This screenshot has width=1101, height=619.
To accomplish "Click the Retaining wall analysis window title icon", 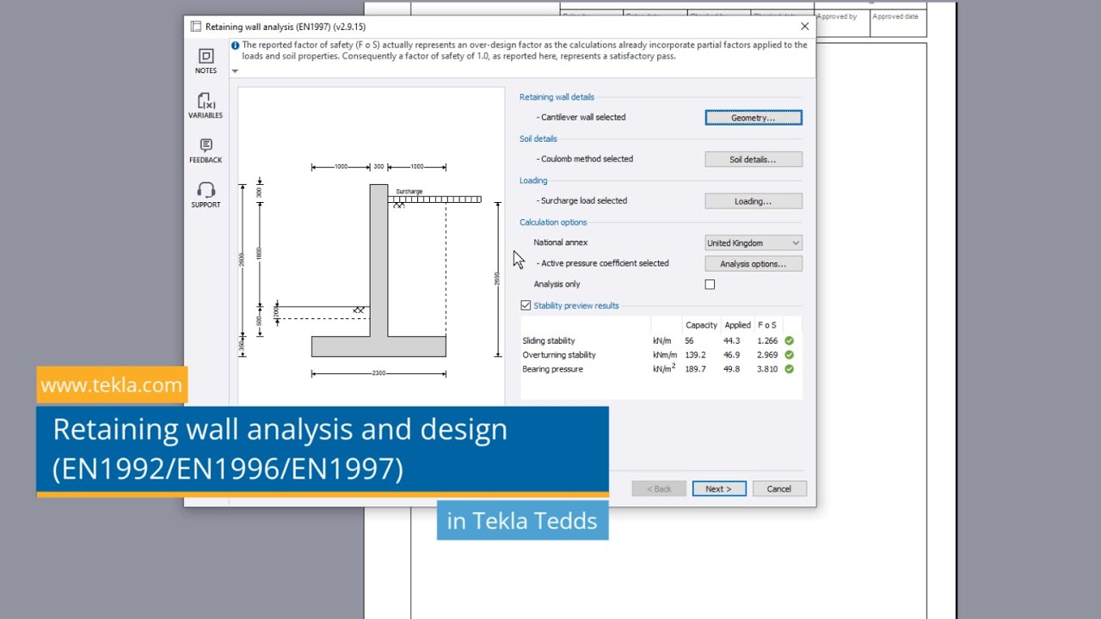I will point(195,27).
